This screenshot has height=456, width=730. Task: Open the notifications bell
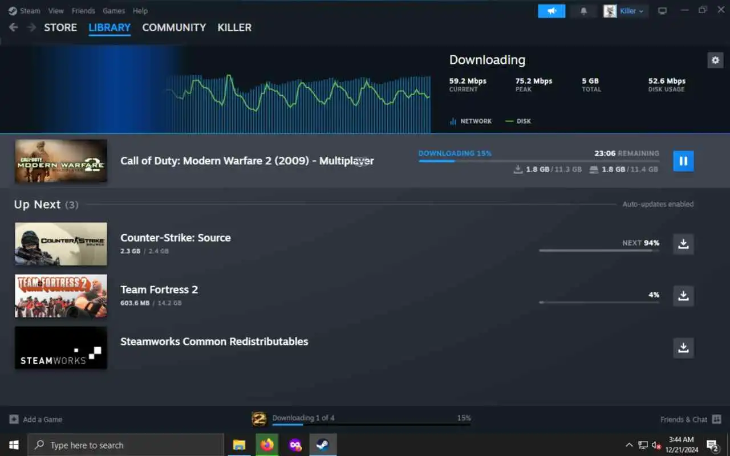pos(583,11)
